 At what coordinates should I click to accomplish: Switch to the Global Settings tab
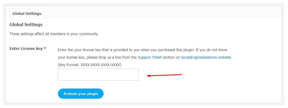[x=27, y=14]
